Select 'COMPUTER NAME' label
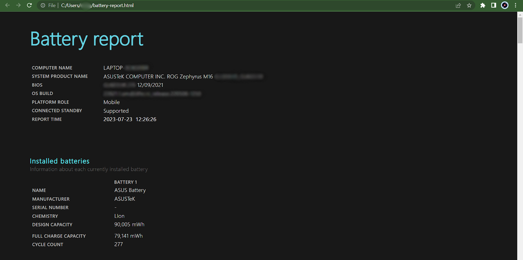The width and height of the screenshot is (523, 260). pos(52,68)
